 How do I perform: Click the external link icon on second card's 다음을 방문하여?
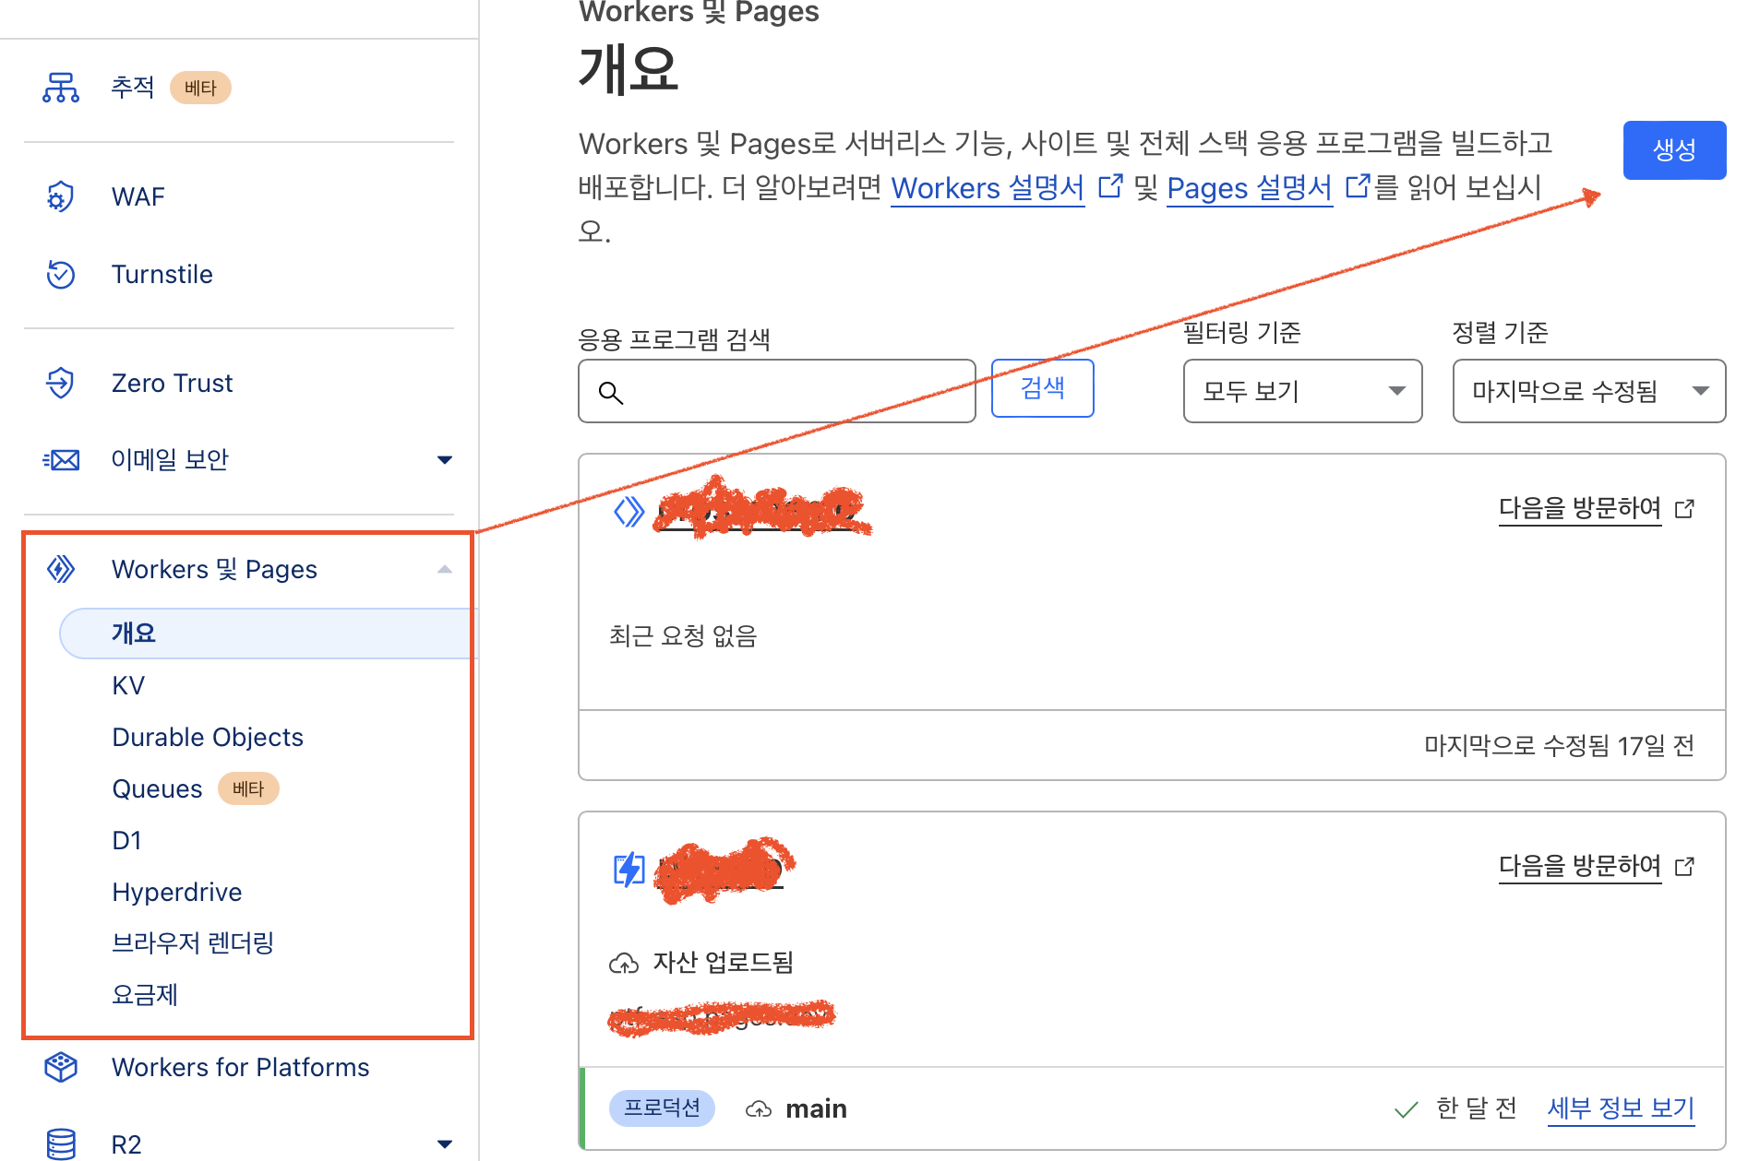1685,867
